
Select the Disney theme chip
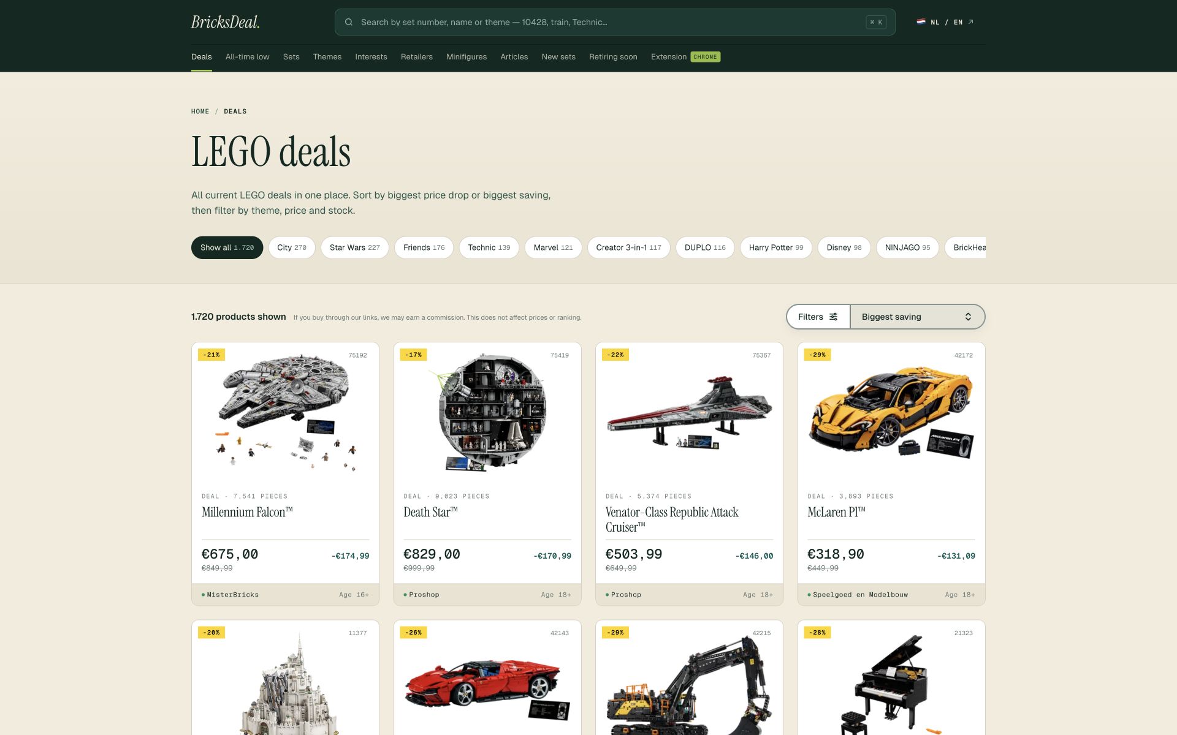(844, 247)
